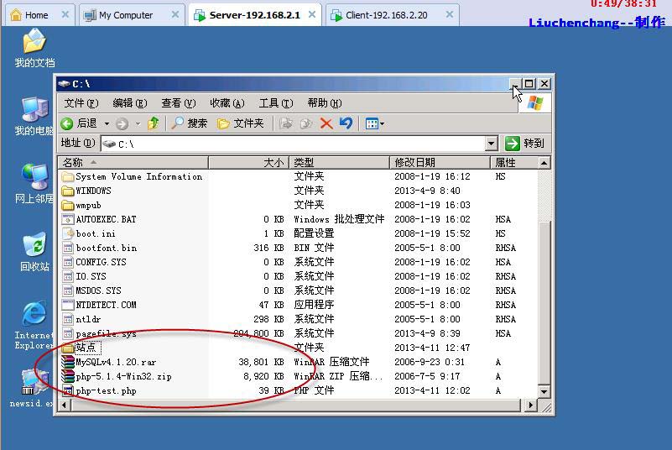This screenshot has width=672, height=450.
Task: Select the System Volume Information folder icon
Action: pos(68,177)
